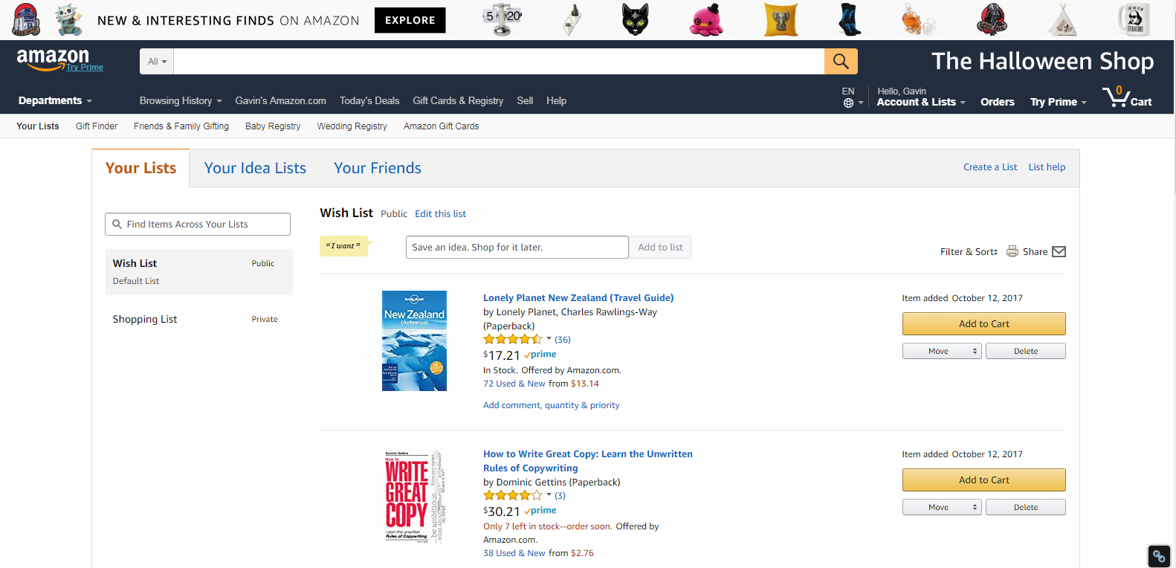Image resolution: width=1176 pixels, height=568 pixels.
Task: Open Baby Registry menu item
Action: pos(273,126)
